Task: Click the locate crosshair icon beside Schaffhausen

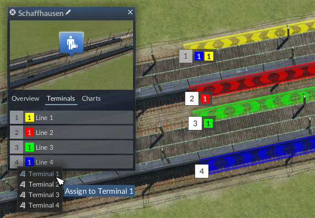Action: click(x=13, y=12)
